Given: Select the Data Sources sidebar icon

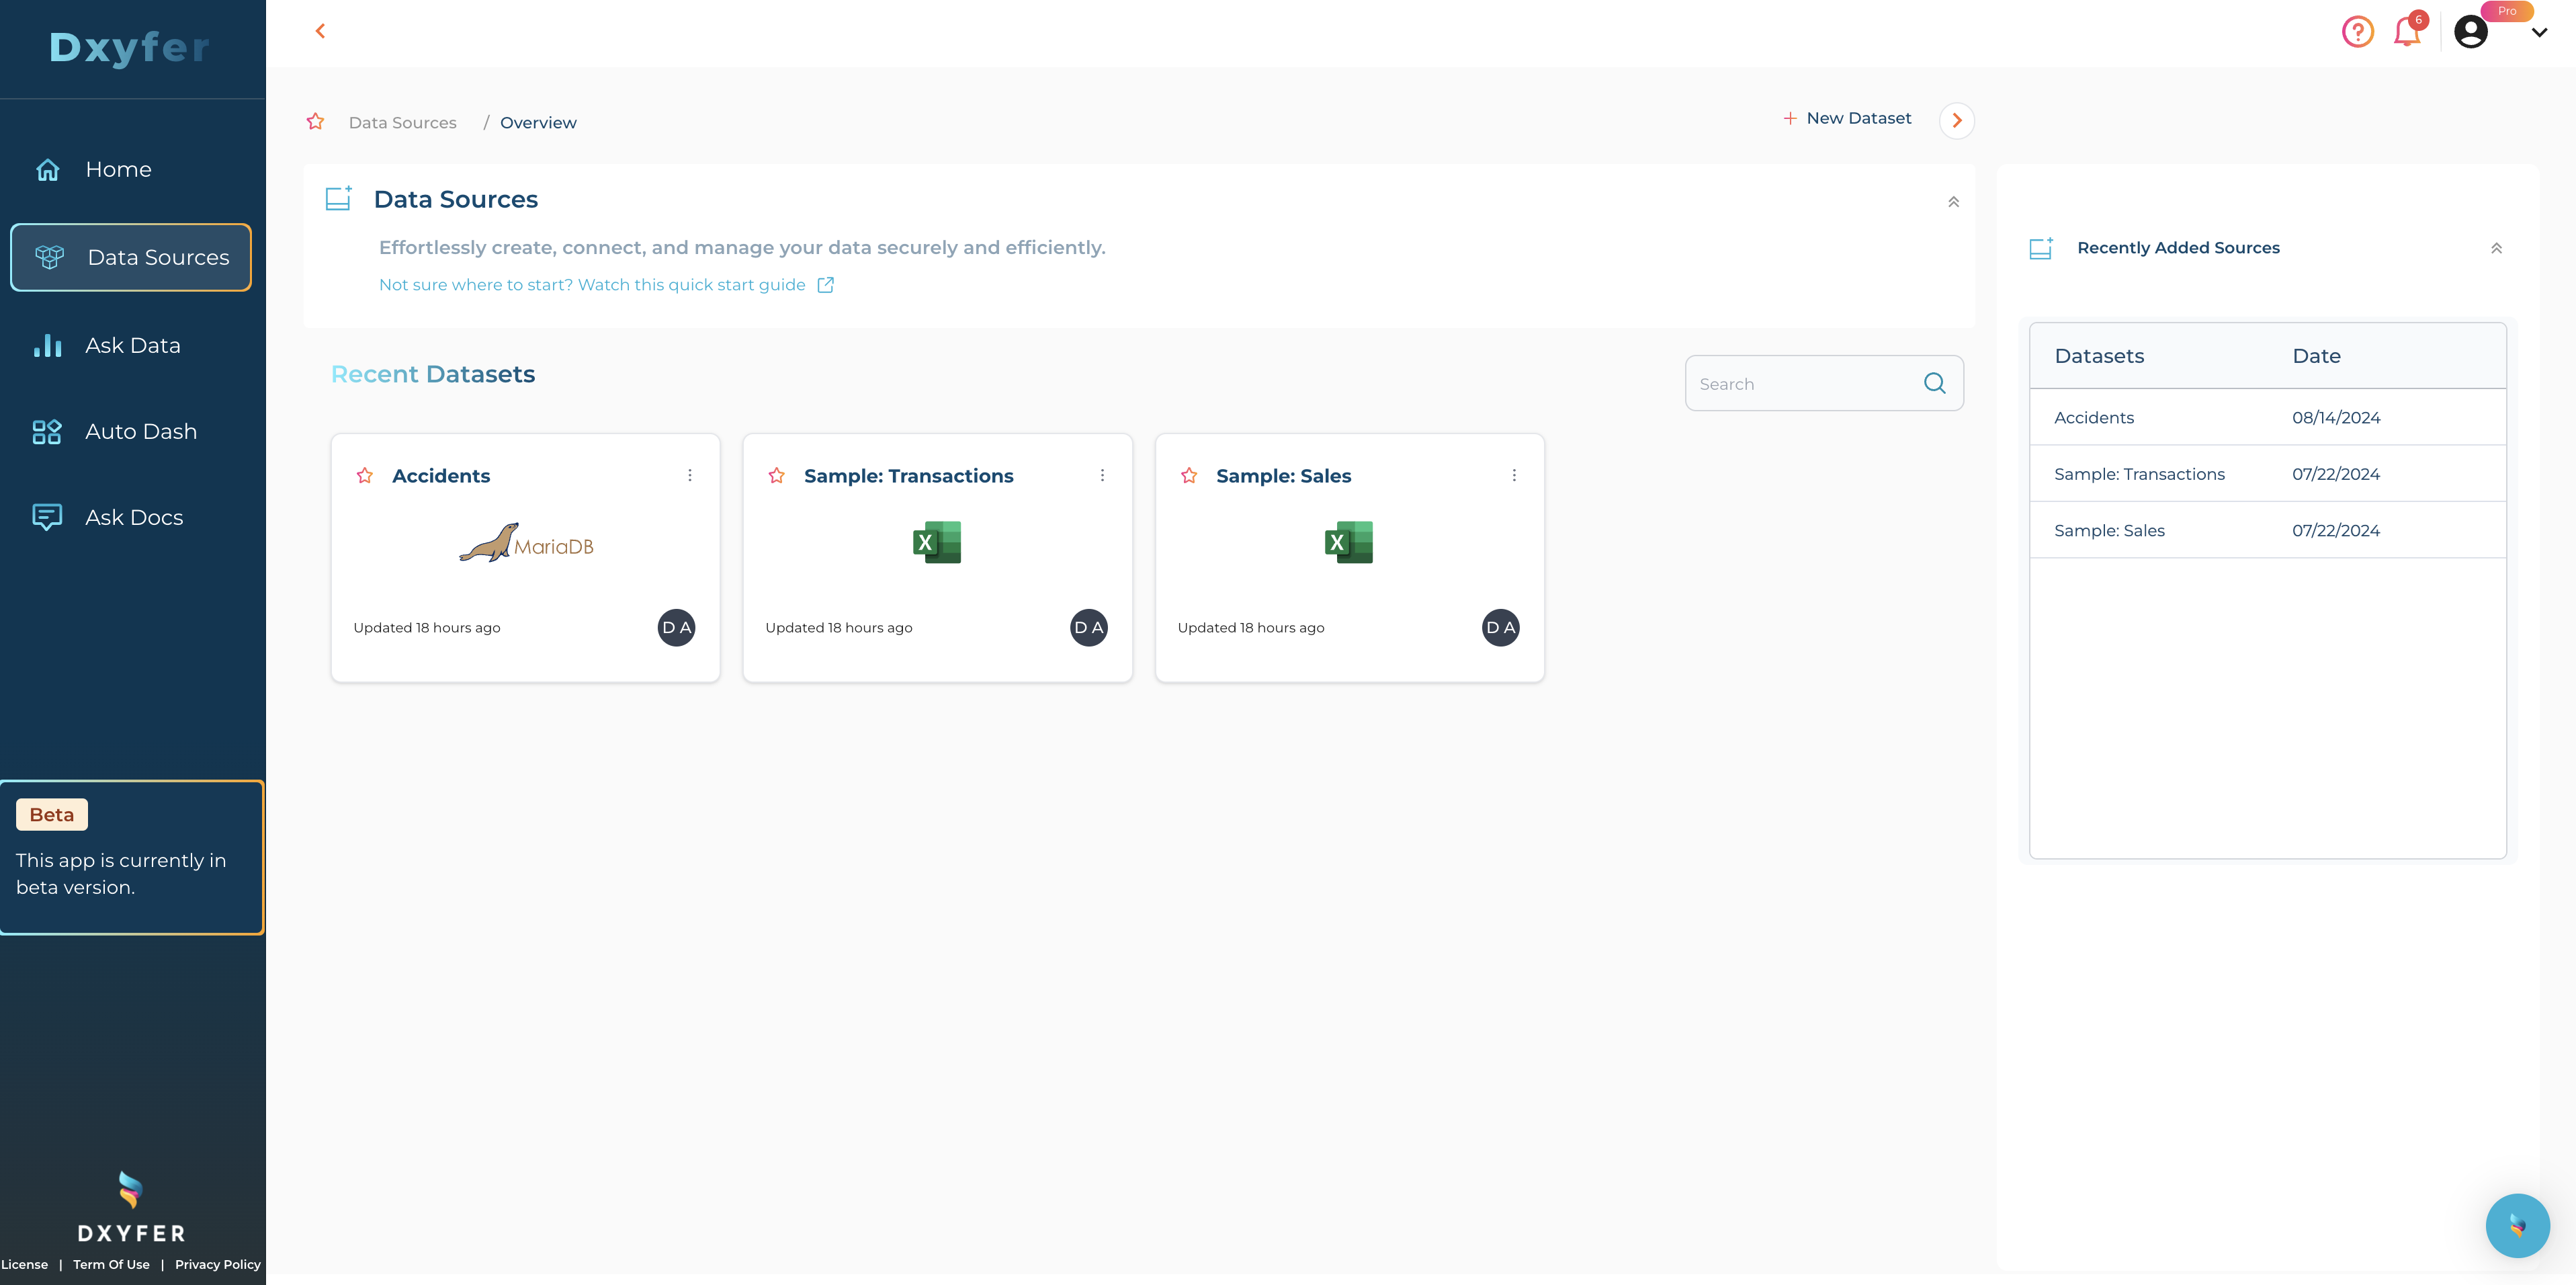Looking at the screenshot, I should coord(49,257).
